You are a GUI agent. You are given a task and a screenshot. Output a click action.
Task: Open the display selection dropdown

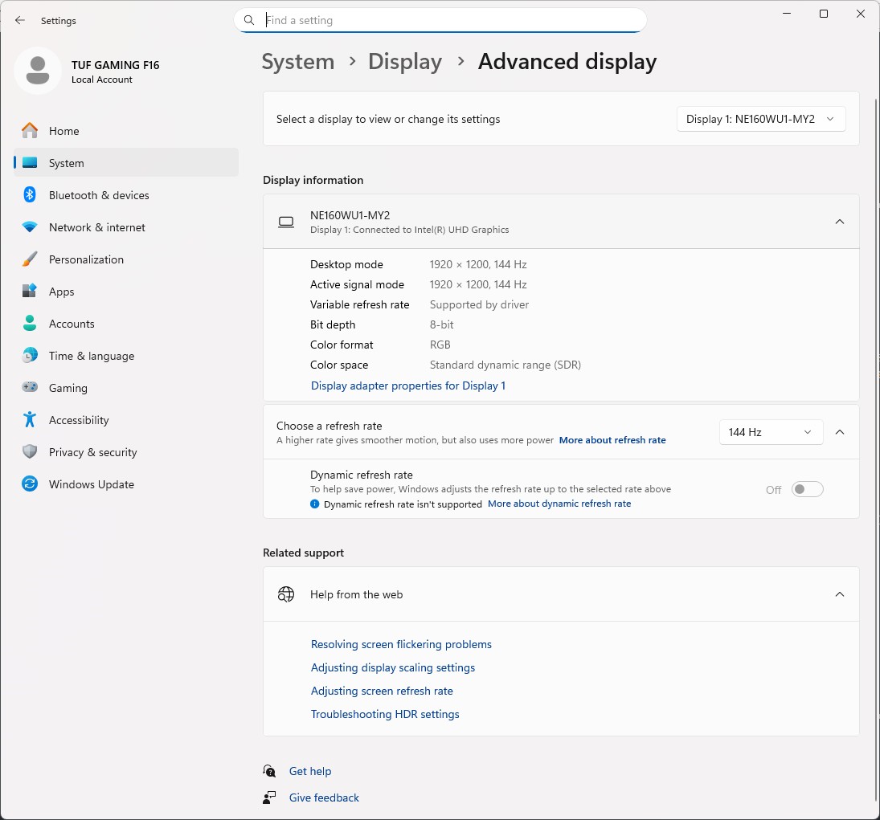pos(761,119)
